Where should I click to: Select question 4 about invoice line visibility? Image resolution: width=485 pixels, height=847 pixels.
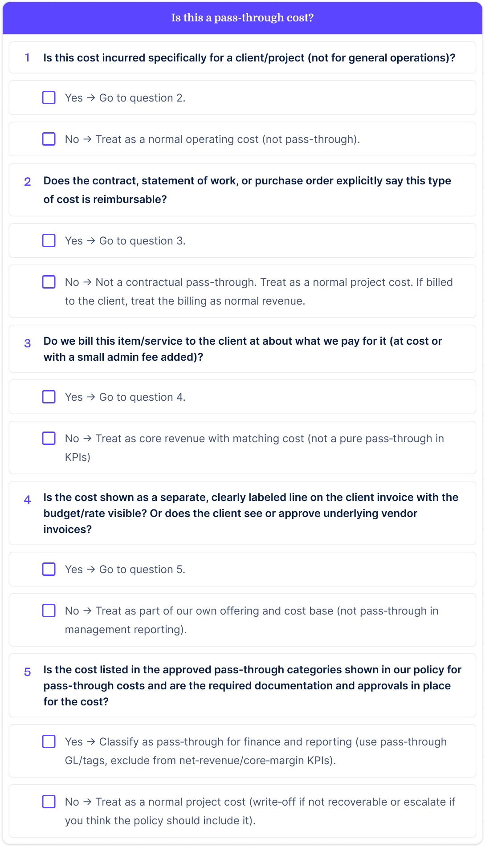click(242, 513)
